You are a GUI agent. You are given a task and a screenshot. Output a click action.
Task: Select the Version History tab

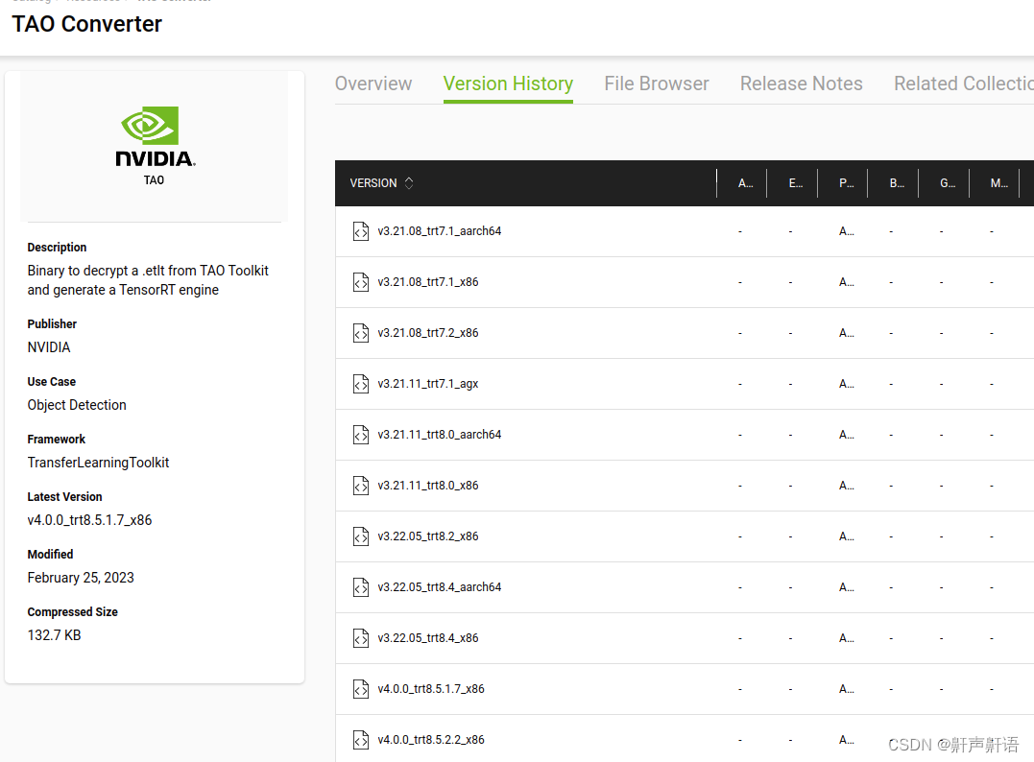(508, 83)
